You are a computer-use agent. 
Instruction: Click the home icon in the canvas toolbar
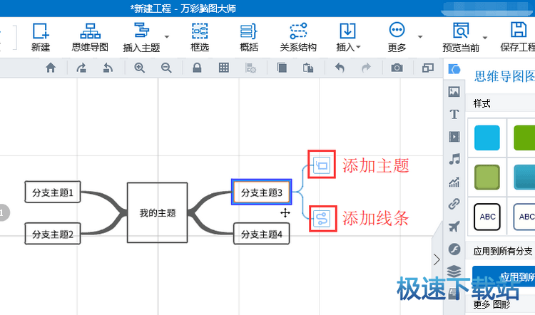click(x=51, y=68)
